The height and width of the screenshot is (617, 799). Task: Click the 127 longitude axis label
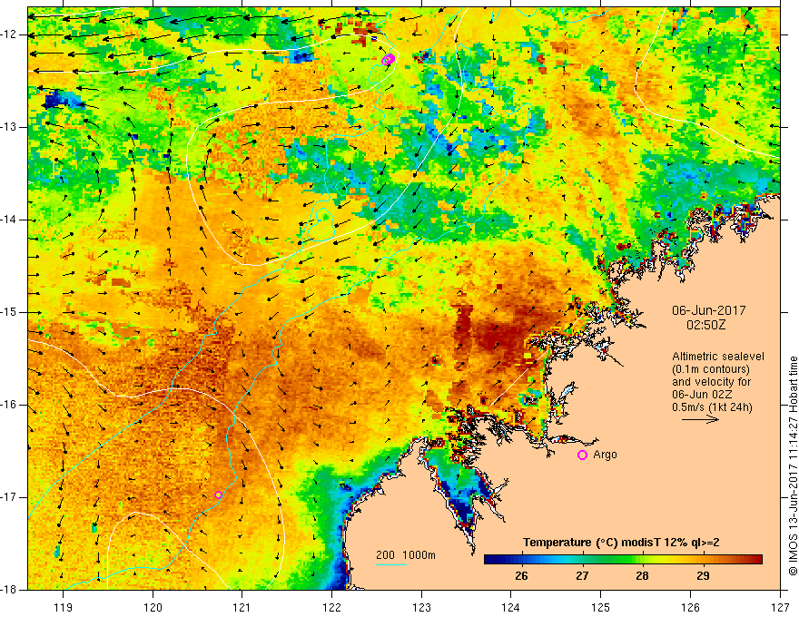pyautogui.click(x=780, y=607)
